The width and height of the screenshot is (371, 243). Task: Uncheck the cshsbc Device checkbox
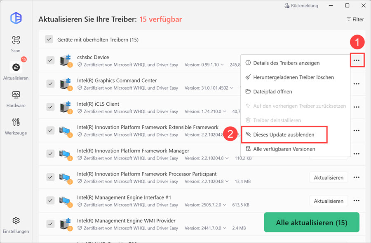click(50, 60)
